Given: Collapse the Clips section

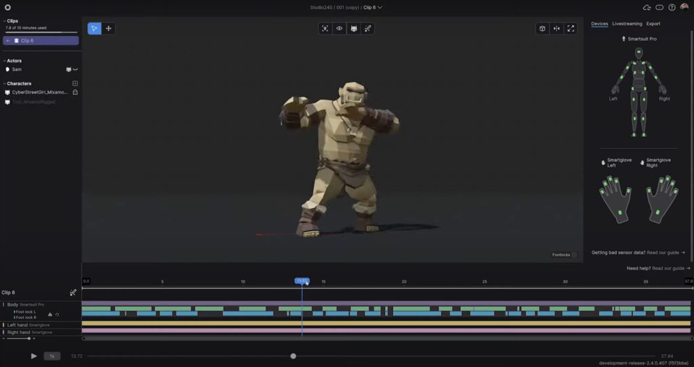Looking at the screenshot, I should pos(4,21).
